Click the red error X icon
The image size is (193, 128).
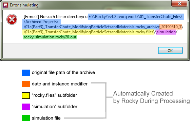click(x=12, y=19)
